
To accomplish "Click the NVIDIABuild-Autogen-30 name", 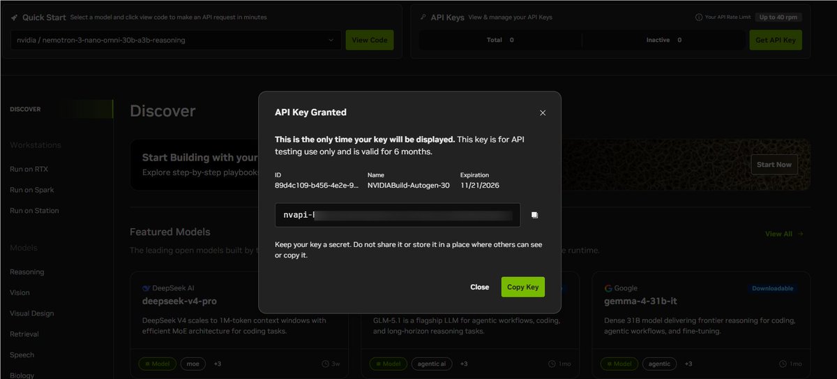I will [409, 186].
